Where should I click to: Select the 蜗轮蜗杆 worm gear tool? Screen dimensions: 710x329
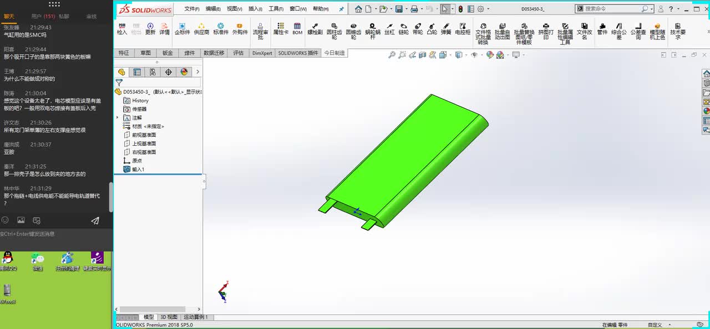(373, 31)
